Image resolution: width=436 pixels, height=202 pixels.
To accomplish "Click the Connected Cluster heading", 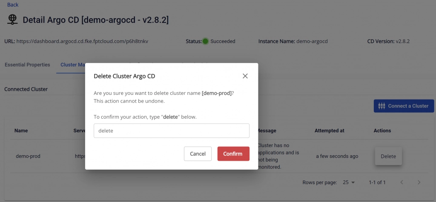I will [x=26, y=89].
